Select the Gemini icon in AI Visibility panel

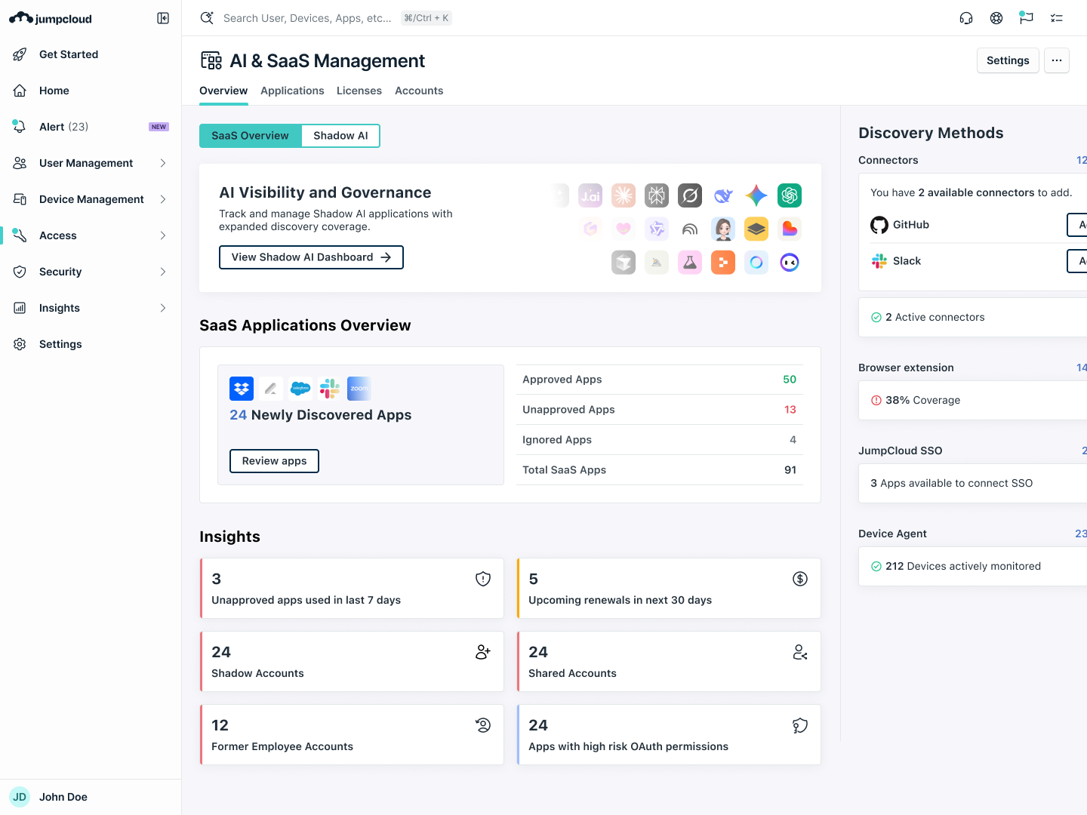pos(756,195)
